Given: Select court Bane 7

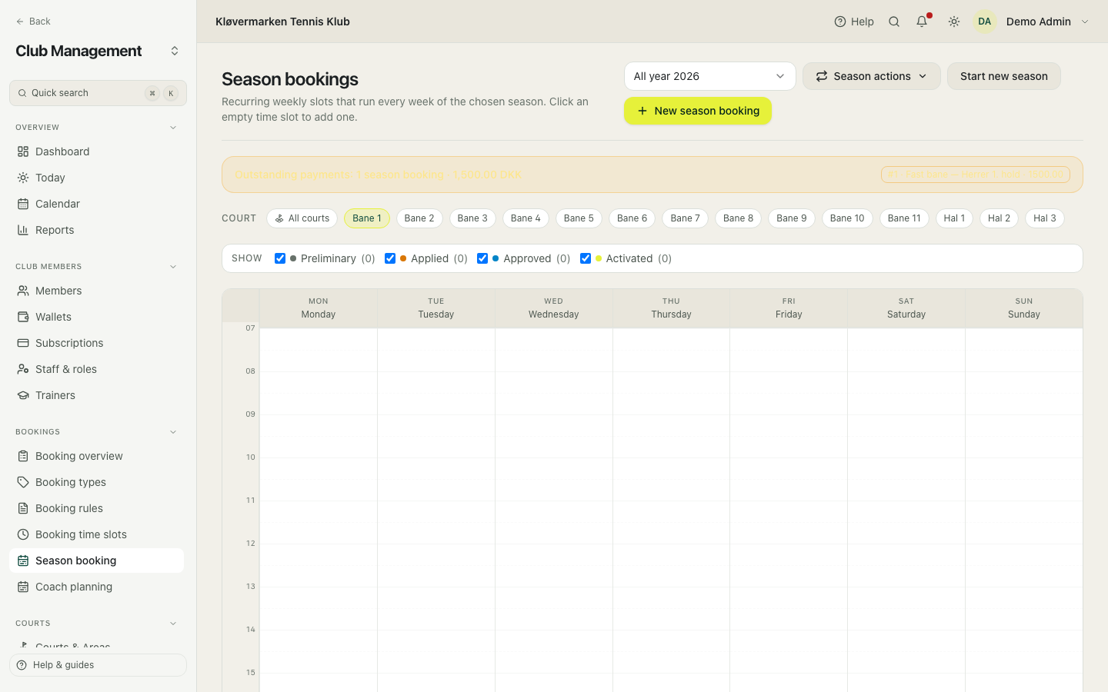Looking at the screenshot, I should pos(685,218).
